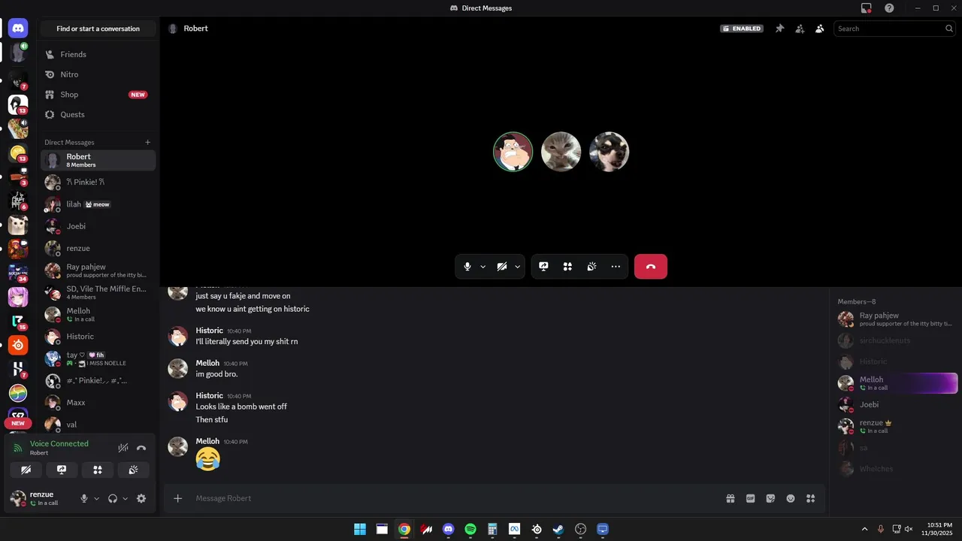962x541 pixels.
Task: Open the GIF picker
Action: tap(750, 498)
